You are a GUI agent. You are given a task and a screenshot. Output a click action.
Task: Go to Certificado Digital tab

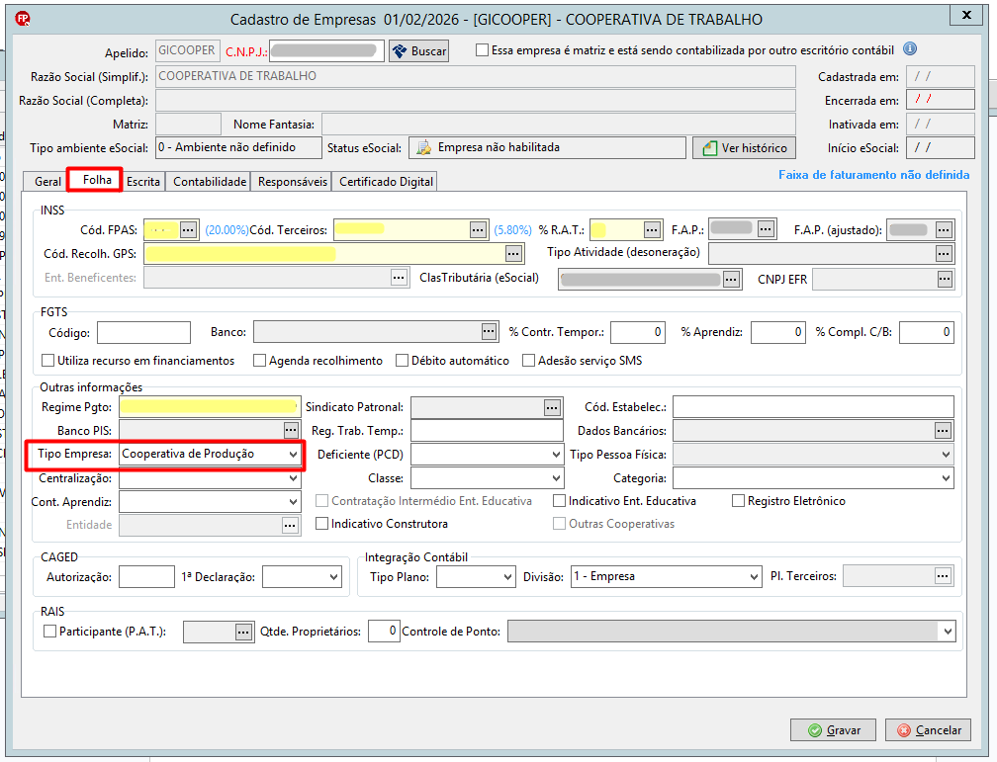pos(386,182)
